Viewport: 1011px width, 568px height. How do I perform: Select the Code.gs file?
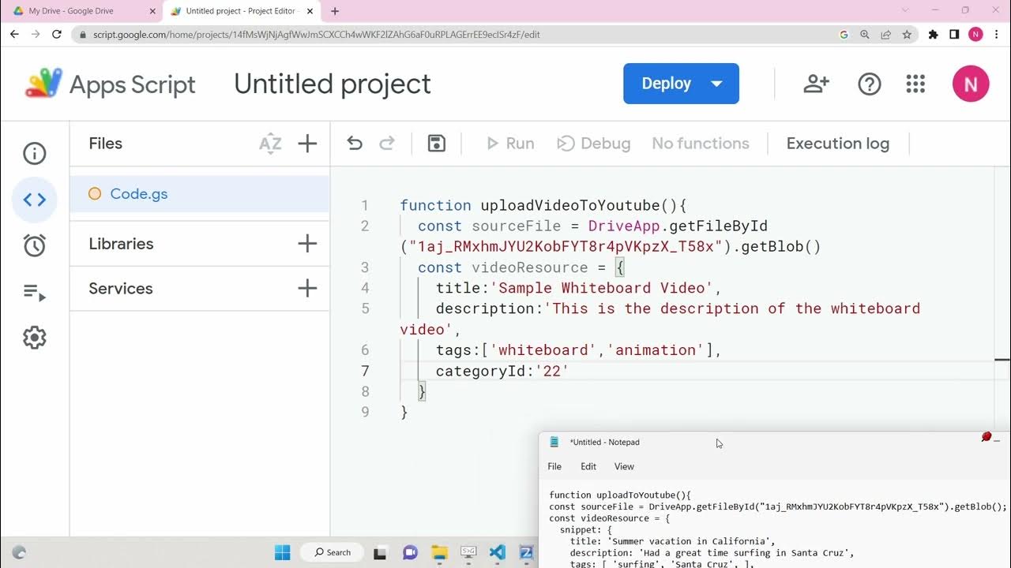[x=139, y=194]
